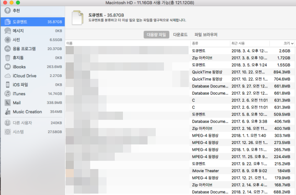
Task: Select the 273.5MB MPEG-4 동영상 row
Action: coord(180,143)
